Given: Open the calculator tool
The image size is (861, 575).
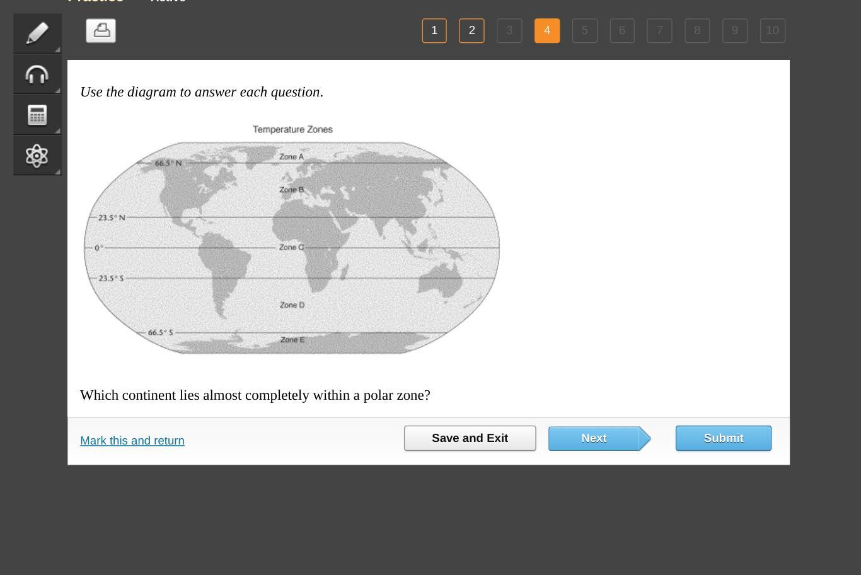Looking at the screenshot, I should point(37,115).
